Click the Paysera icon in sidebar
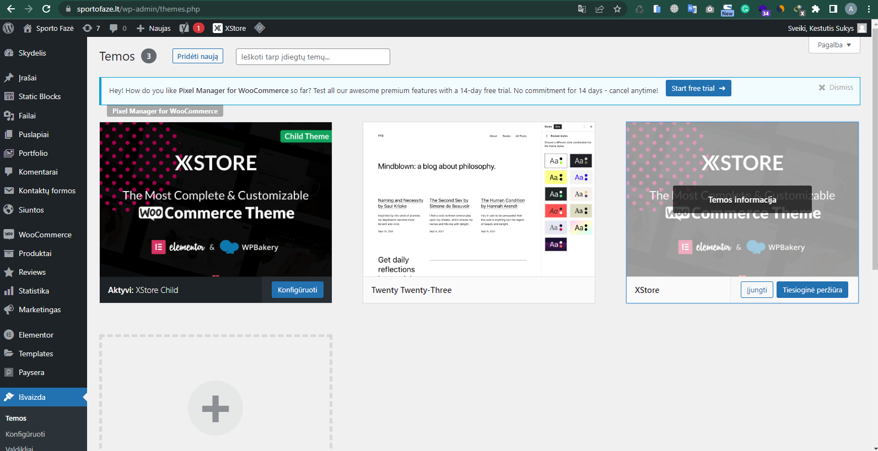Screen dimensions: 878x451 point(9,372)
